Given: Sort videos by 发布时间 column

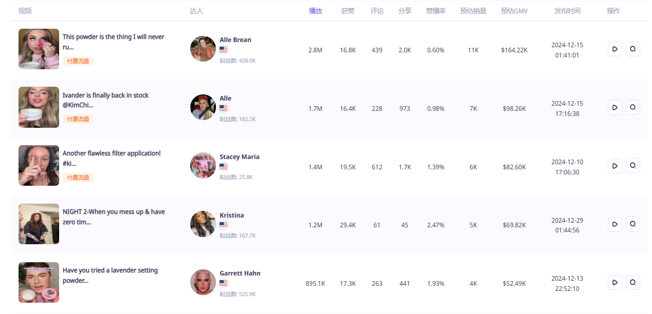Looking at the screenshot, I should [x=567, y=11].
